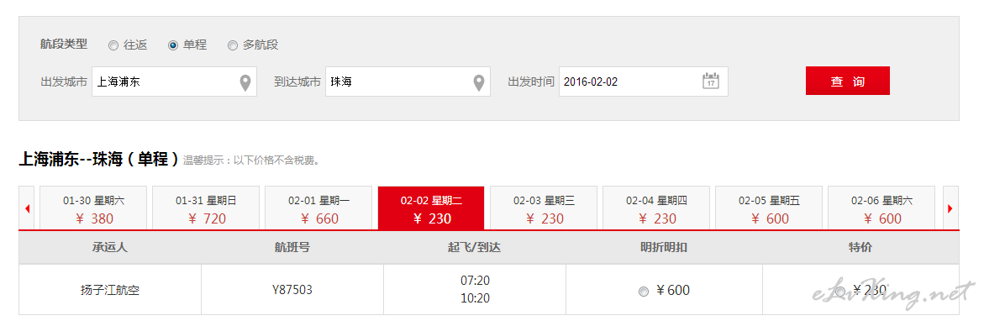Image resolution: width=984 pixels, height=321 pixels.
Task: Click the 出发城市 field showing 上海浦东
Action: 175,82
